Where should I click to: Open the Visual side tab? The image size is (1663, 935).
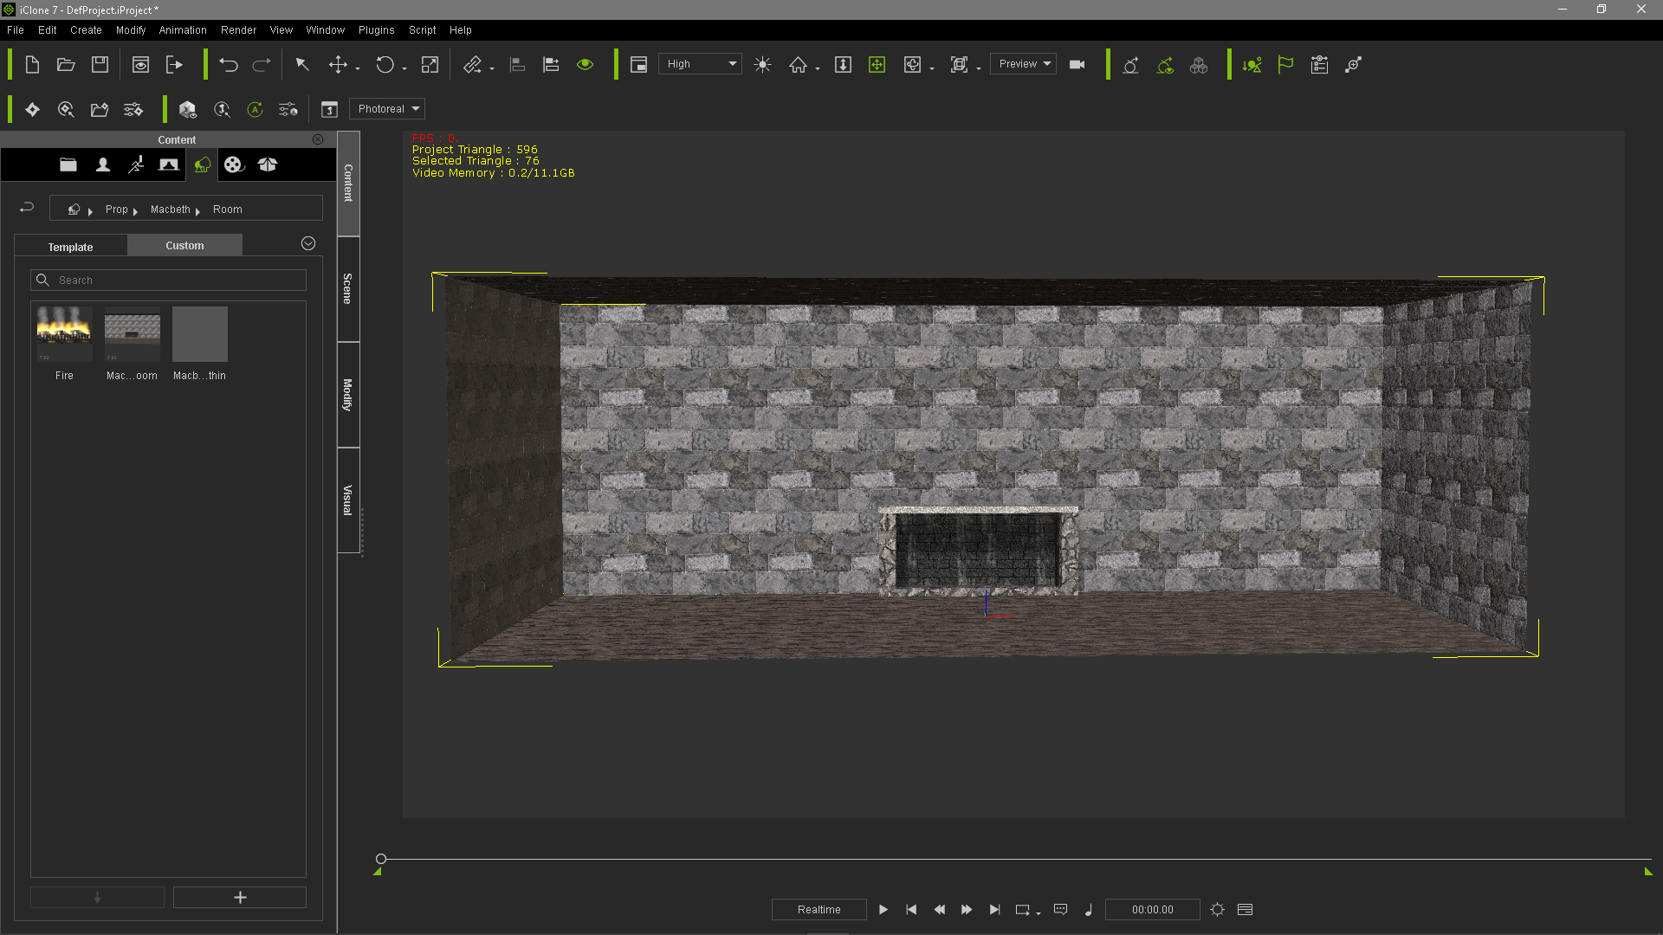pos(348,500)
